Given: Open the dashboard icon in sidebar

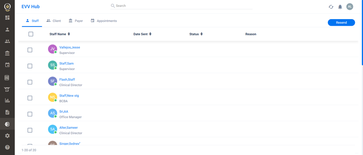Looking at the screenshot, I should (x=7, y=18).
